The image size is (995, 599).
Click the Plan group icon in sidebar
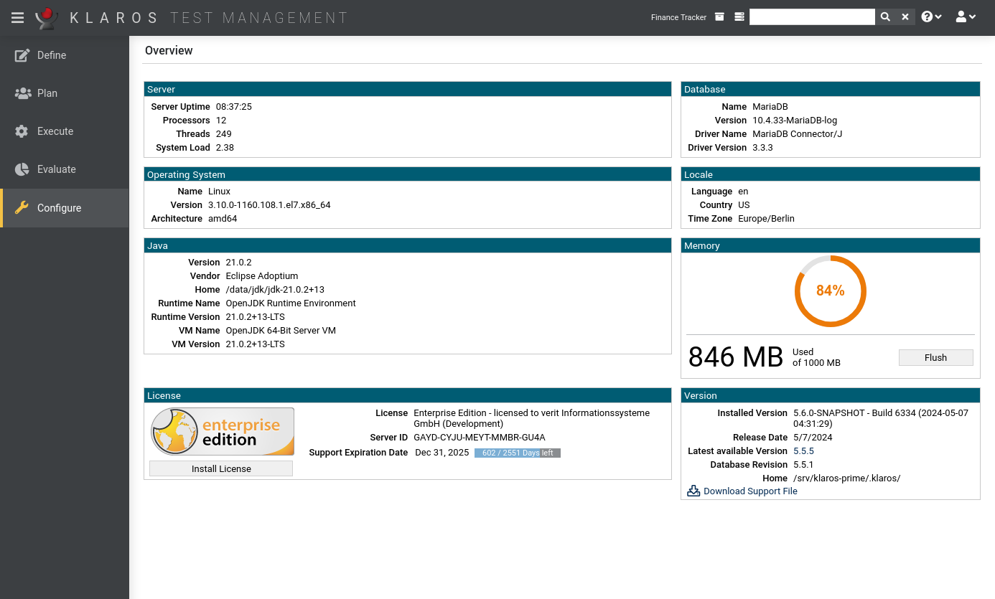(x=22, y=93)
